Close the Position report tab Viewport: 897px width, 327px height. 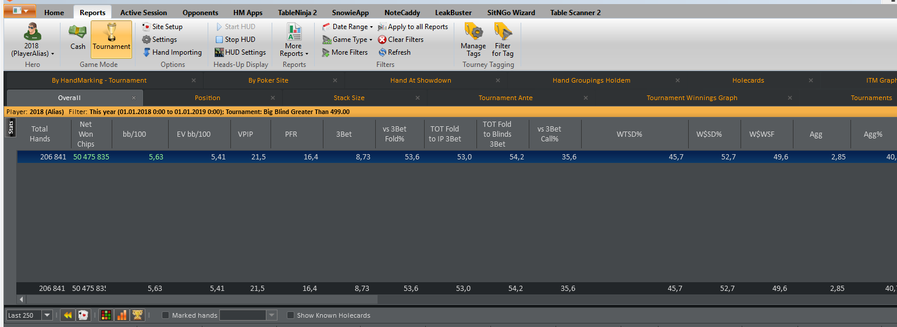[273, 98]
